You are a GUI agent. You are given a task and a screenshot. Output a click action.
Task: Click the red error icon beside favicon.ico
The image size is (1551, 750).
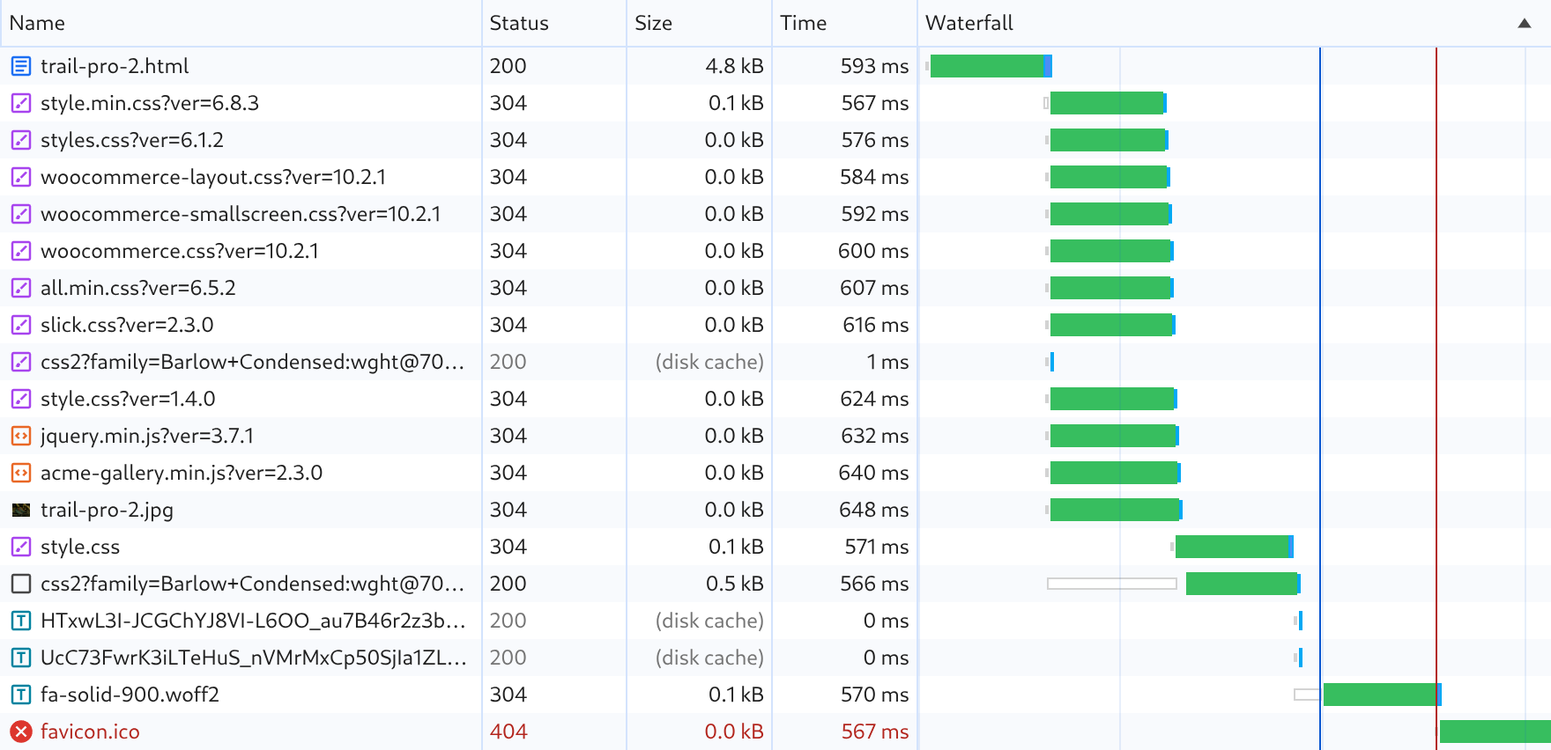[21, 732]
